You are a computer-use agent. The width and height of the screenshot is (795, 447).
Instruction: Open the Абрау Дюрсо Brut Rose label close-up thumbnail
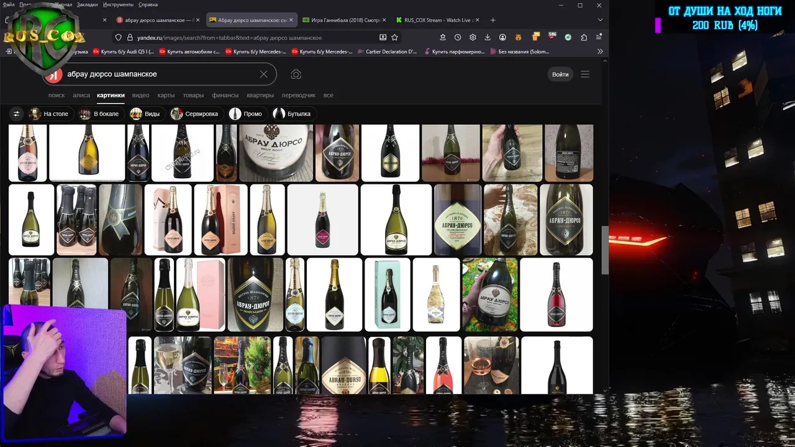pos(276,153)
